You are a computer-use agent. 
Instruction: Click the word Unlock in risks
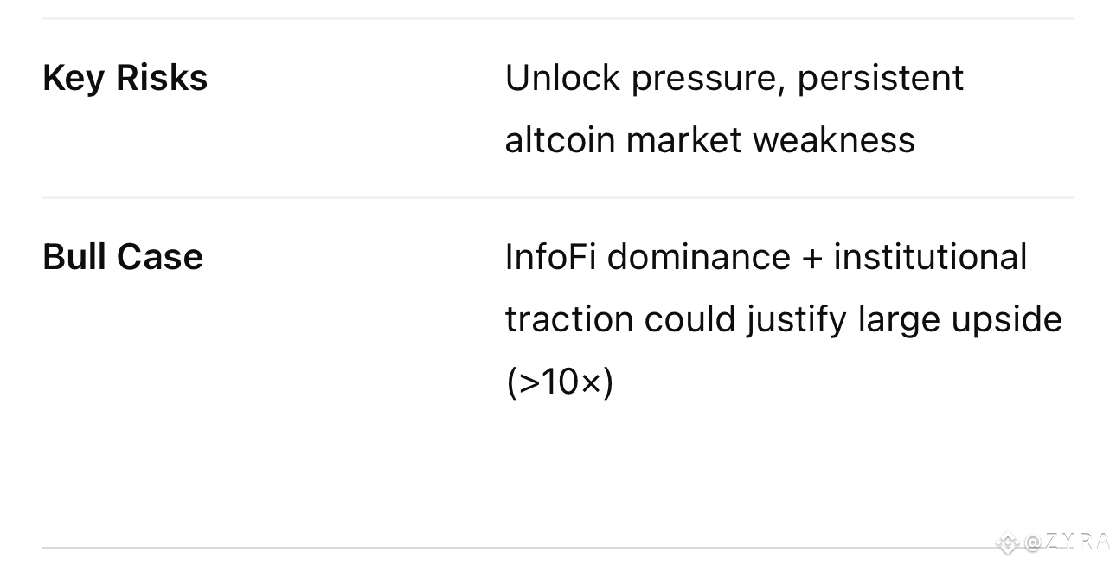click(563, 78)
